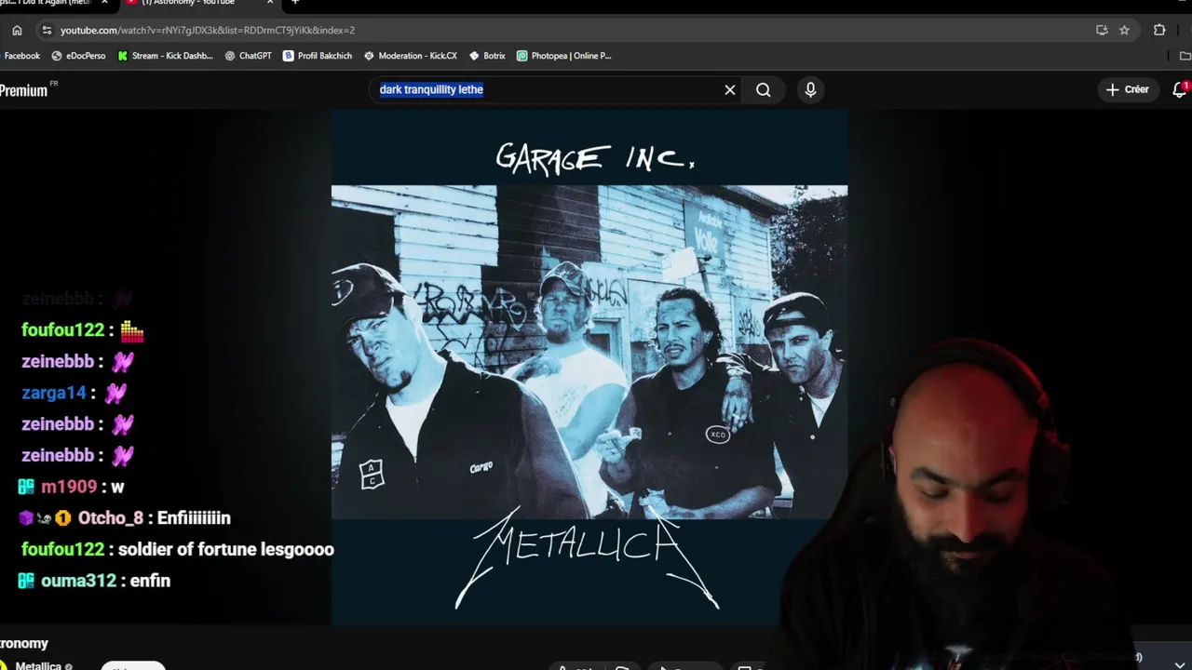Open the bookmarks folder icon at right
Image resolution: width=1192 pixels, height=670 pixels.
point(1185,56)
